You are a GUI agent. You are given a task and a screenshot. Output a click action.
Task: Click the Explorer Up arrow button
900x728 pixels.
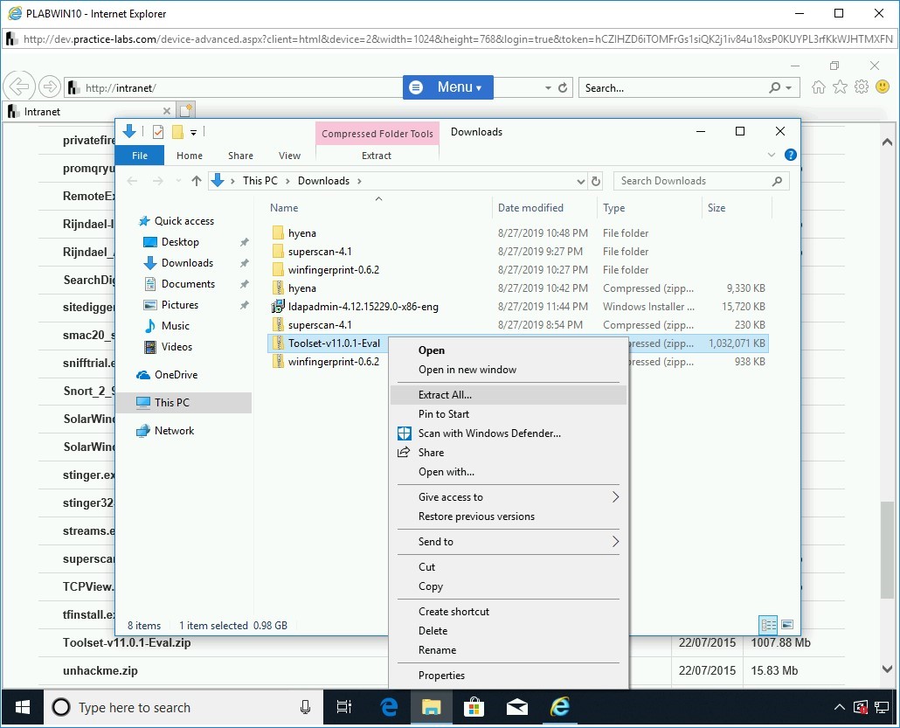tap(196, 181)
